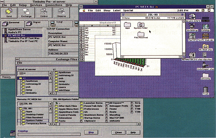Open the Label menu on remote Mac

[117, 11]
